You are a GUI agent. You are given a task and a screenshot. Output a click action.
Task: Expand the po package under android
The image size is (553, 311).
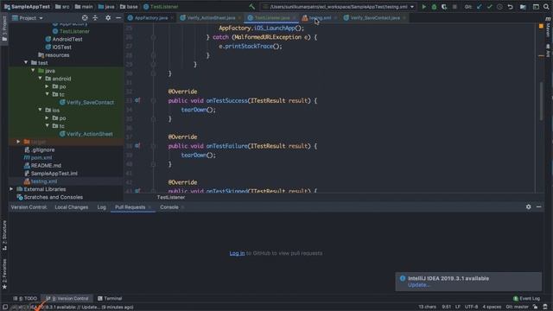(47, 86)
